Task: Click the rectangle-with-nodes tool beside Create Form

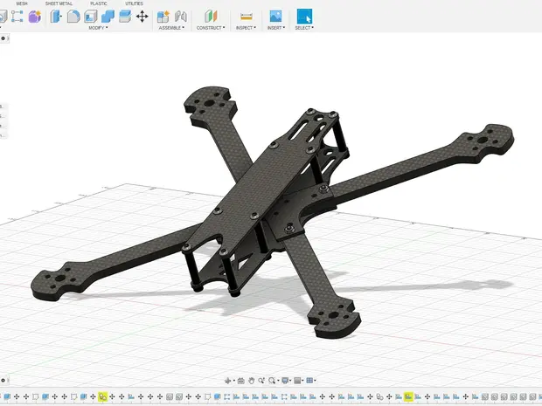Action: coord(17,17)
